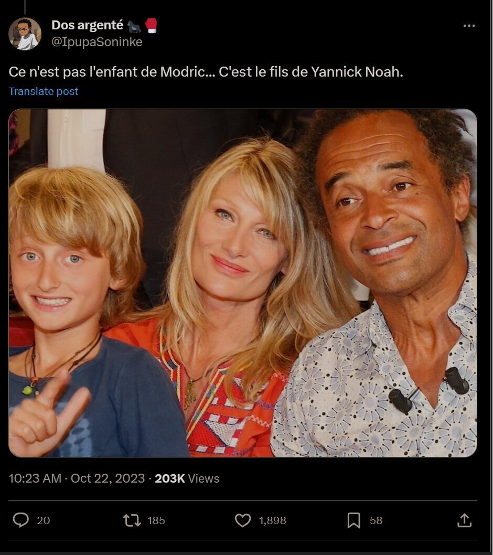Click the repost arrows icon
The height and width of the screenshot is (555, 493).
click(132, 520)
